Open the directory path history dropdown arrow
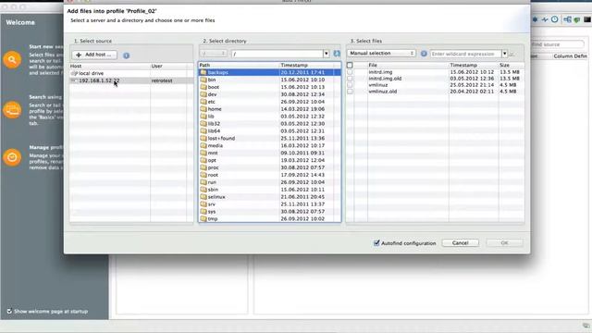The width and height of the screenshot is (592, 333). (327, 54)
